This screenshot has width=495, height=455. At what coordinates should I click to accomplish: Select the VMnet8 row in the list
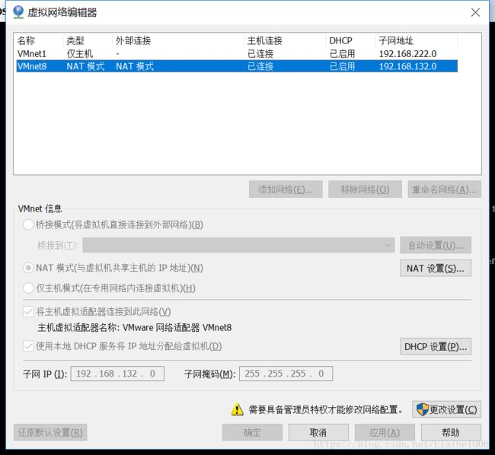237,66
